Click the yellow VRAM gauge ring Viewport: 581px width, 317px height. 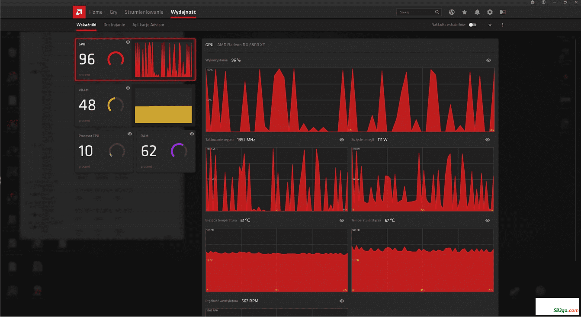point(116,105)
